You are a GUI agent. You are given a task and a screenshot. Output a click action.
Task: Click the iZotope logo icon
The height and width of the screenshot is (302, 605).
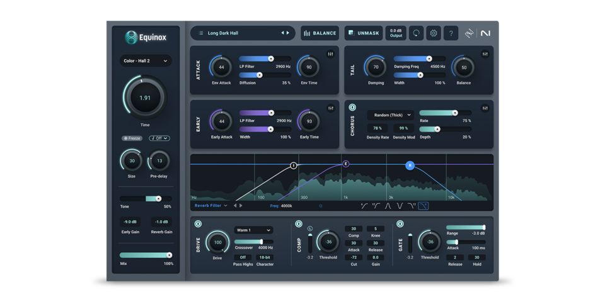[x=469, y=33]
